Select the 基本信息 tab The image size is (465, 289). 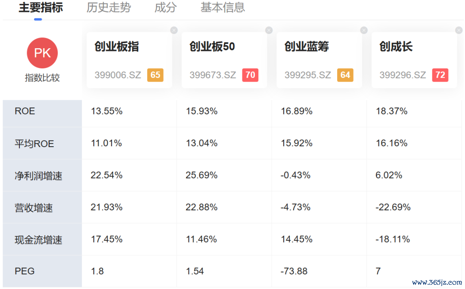pos(223,7)
